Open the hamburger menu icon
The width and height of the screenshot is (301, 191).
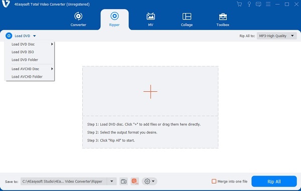[x=268, y=4]
